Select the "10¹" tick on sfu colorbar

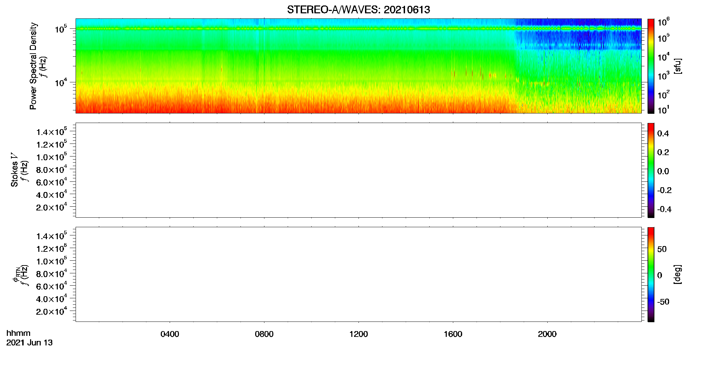pyautogui.click(x=664, y=110)
